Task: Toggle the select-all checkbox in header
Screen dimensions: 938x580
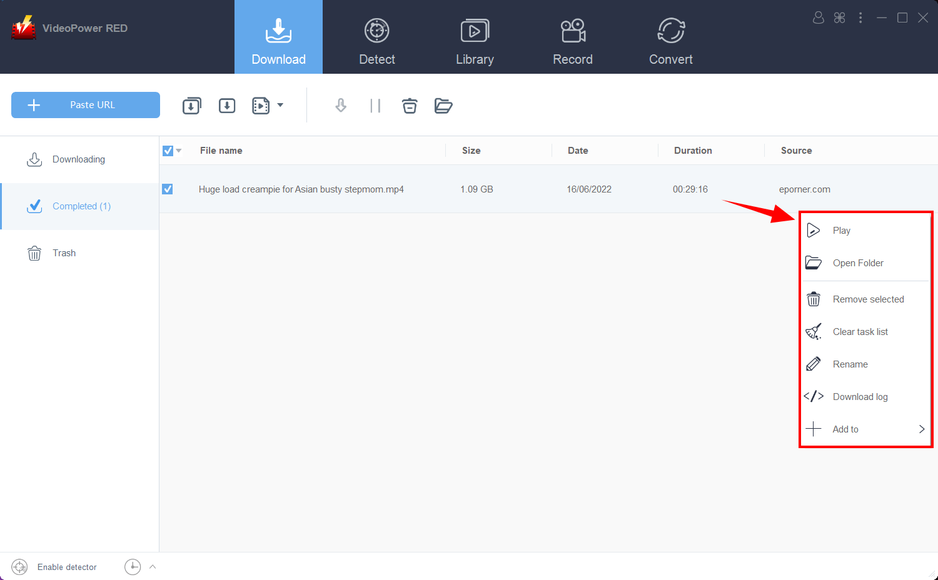Action: coord(168,151)
